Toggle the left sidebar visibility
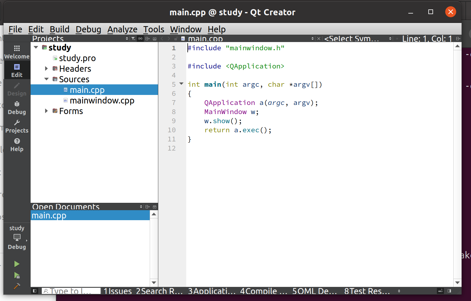Viewport: 471px width, 301px height. coord(35,291)
